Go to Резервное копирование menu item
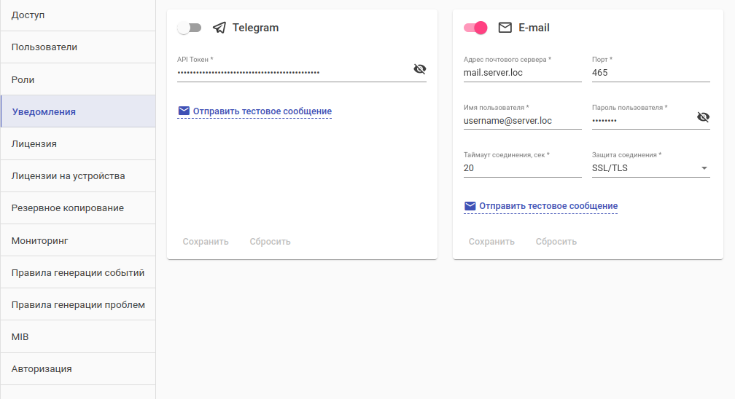 click(68, 208)
